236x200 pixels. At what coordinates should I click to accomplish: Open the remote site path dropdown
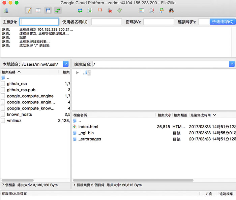coord(232,64)
